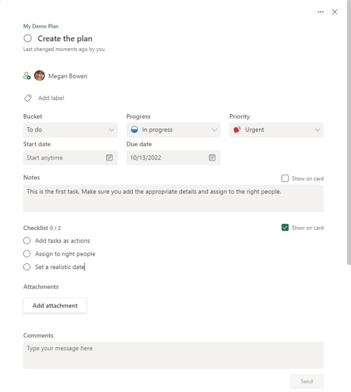The height and width of the screenshot is (392, 351).
Task: Click the red Urgent priority bell icon
Action: pyautogui.click(x=236, y=129)
